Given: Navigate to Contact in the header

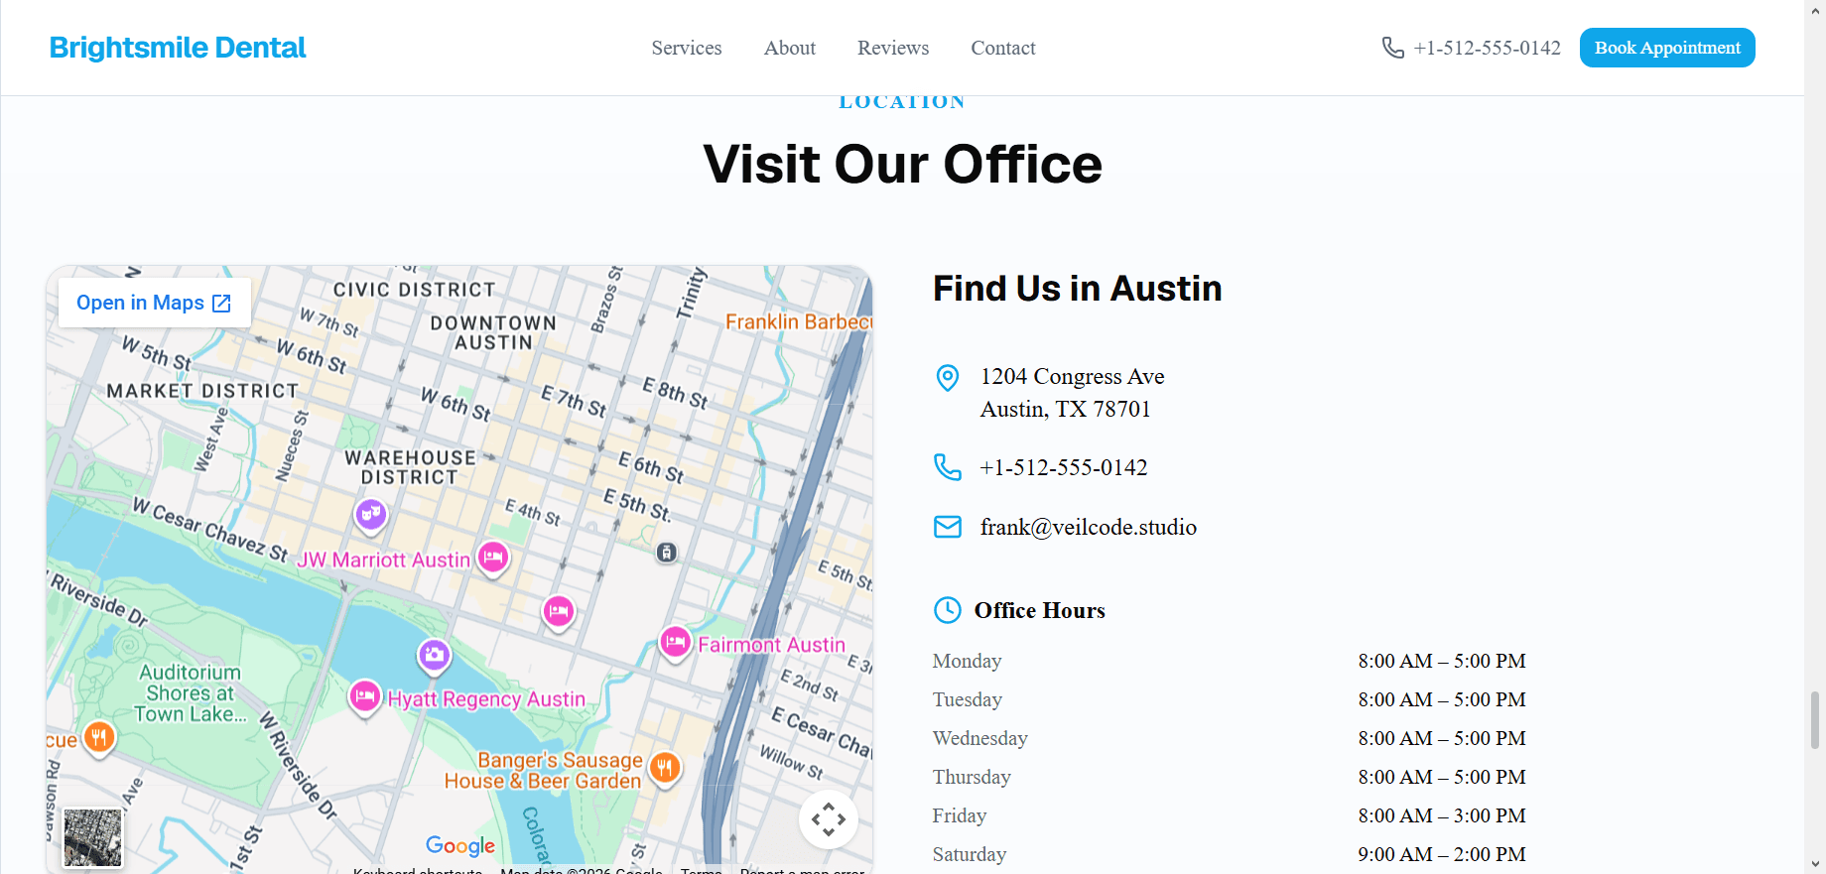Looking at the screenshot, I should click(x=1003, y=48).
